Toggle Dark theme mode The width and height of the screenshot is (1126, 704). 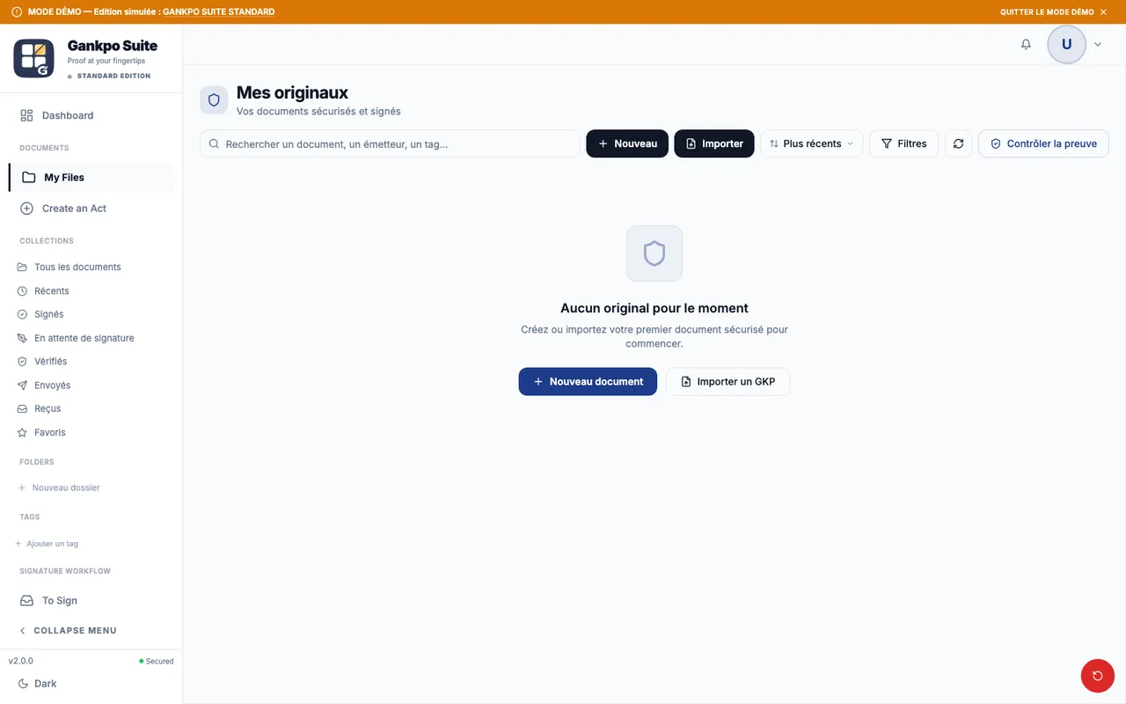pos(38,684)
